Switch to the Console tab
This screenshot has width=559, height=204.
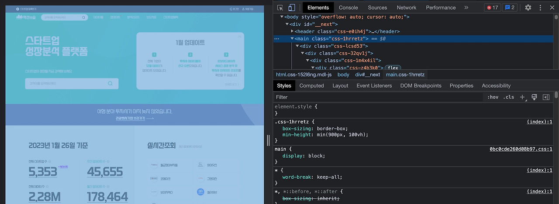[348, 7]
